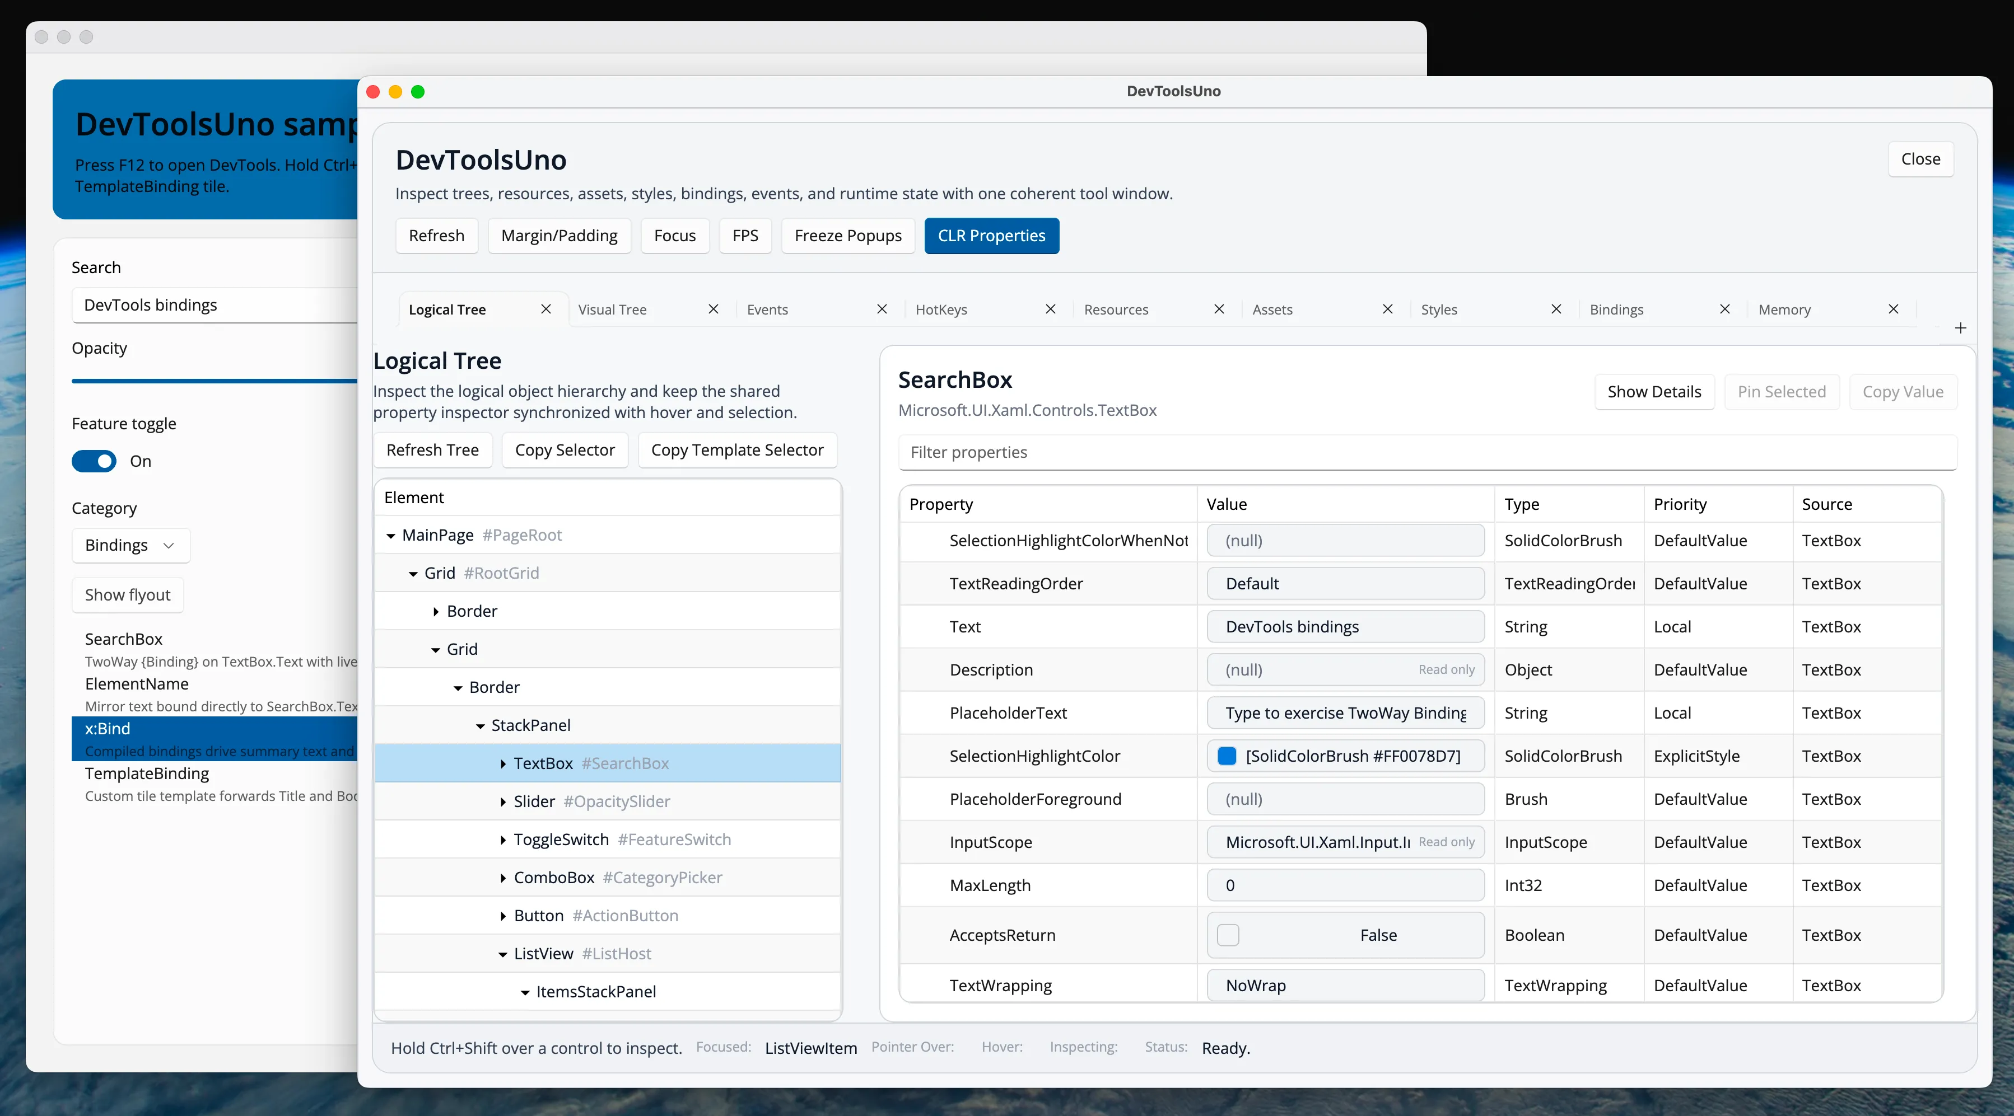The height and width of the screenshot is (1116, 2014).
Task: Open the Resources tab
Action: 1116,310
